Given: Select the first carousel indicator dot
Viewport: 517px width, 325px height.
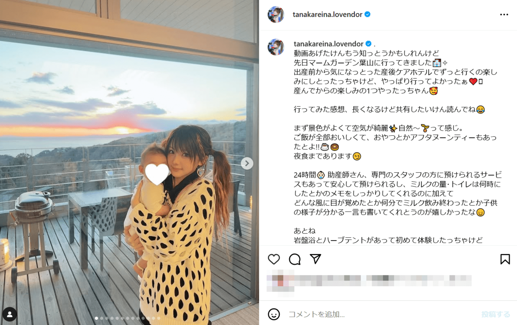Looking at the screenshot, I should (96, 318).
